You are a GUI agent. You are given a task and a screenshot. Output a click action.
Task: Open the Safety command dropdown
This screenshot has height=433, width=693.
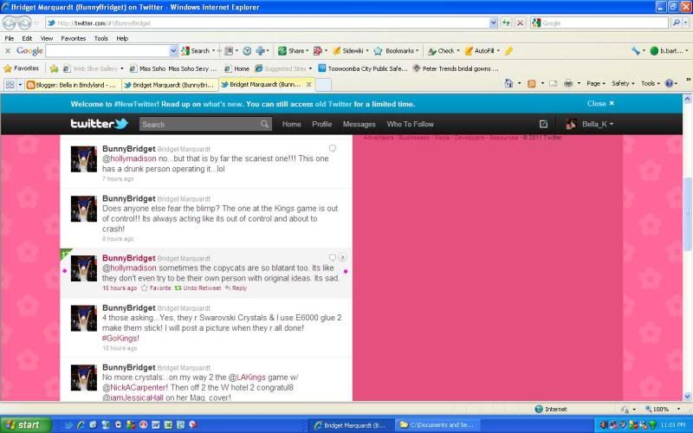[623, 83]
